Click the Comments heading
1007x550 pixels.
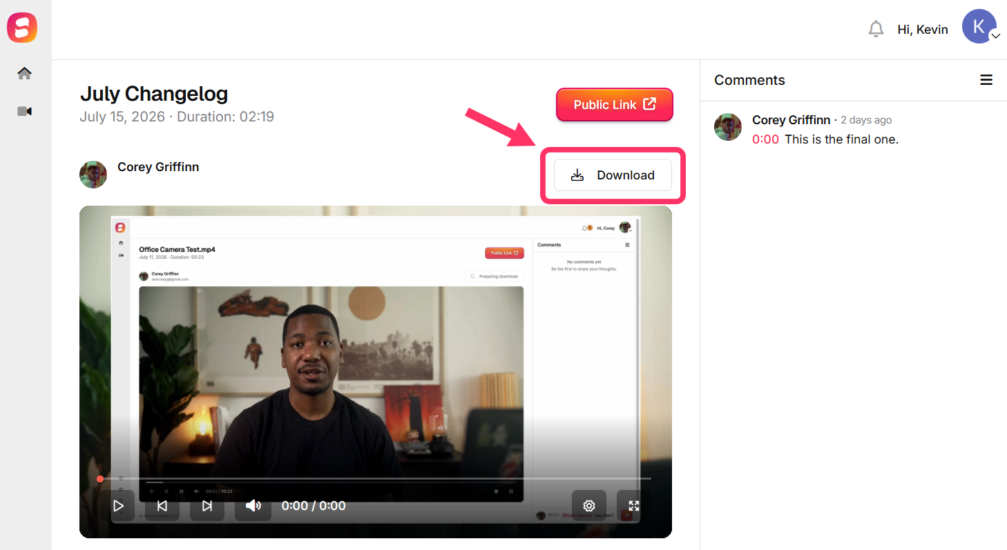(749, 80)
